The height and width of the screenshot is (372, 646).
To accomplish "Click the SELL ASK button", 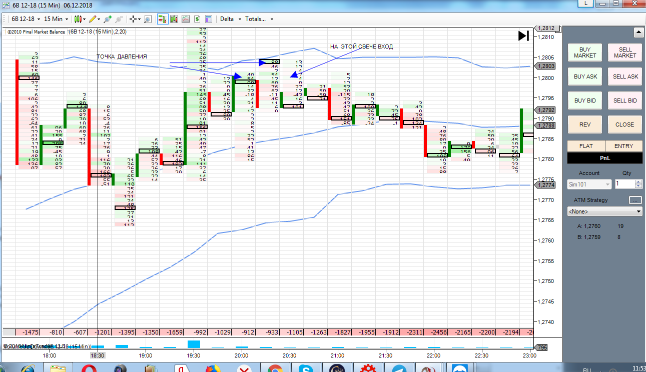I will (625, 76).
